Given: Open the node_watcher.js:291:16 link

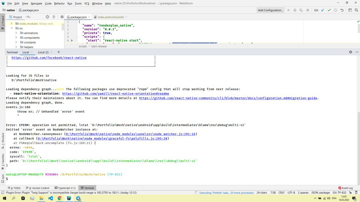Looking at the screenshot, I should coord(130,134).
